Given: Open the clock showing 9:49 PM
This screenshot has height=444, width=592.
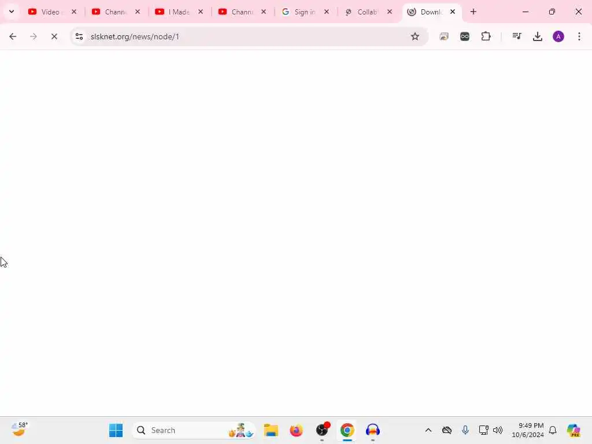Looking at the screenshot, I should pyautogui.click(x=527, y=430).
